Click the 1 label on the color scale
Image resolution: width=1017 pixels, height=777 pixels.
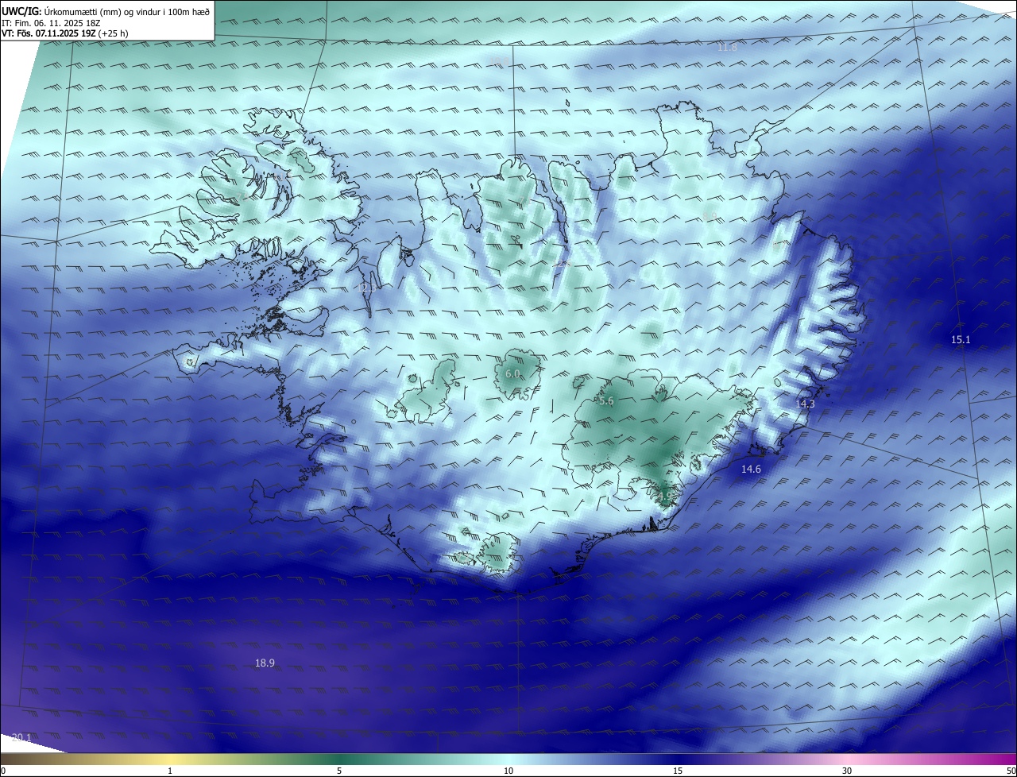pyautogui.click(x=170, y=771)
